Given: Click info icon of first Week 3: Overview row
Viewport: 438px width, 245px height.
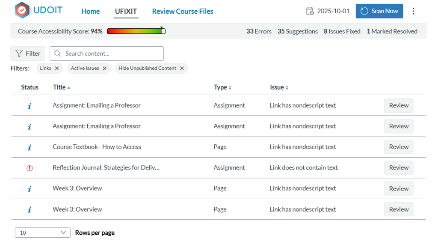Looking at the screenshot, I should (x=30, y=189).
